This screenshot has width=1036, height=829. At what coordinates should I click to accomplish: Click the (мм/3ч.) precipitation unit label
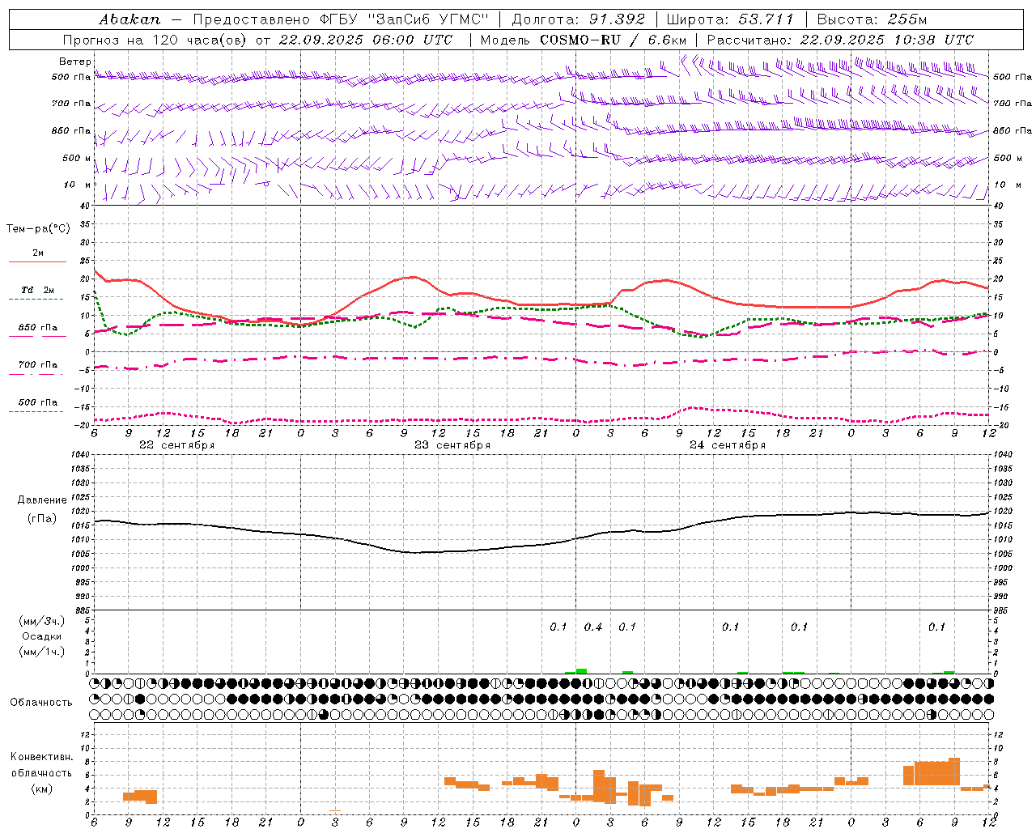[42, 621]
